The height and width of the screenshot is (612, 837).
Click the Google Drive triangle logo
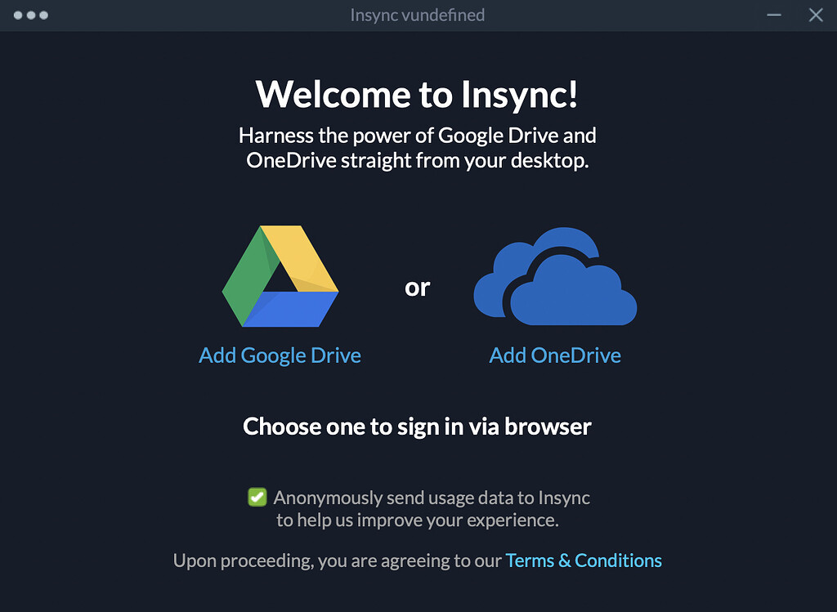280,274
